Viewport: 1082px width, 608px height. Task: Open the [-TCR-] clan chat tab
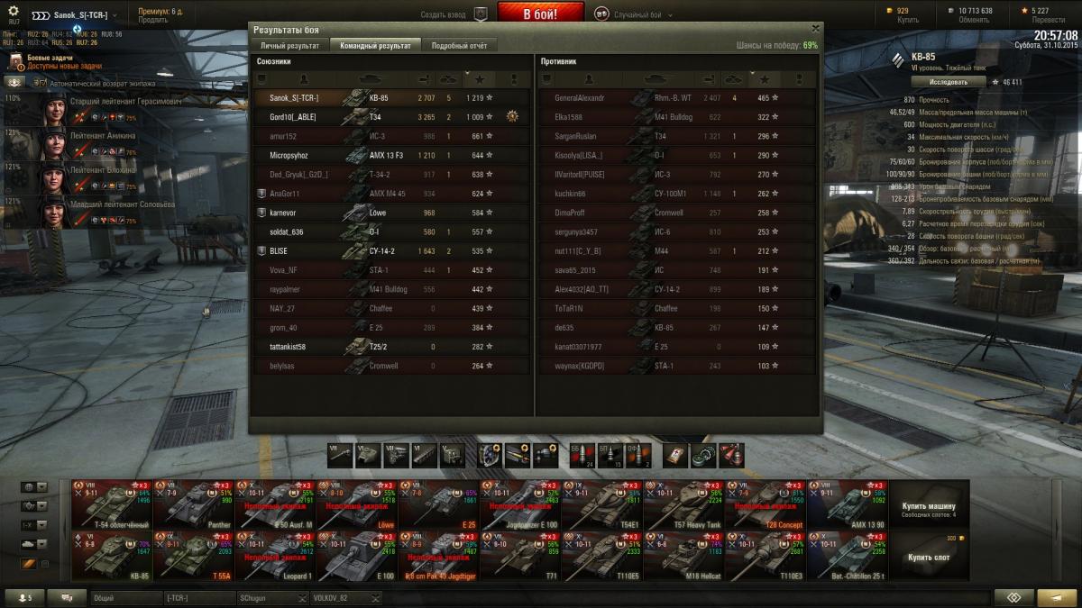198,598
